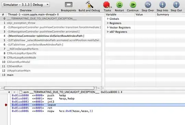This screenshot has width=185, height=125.
Task: Open the Simulator 3.1.3 Debug overview dropdown
Action: (26, 5)
